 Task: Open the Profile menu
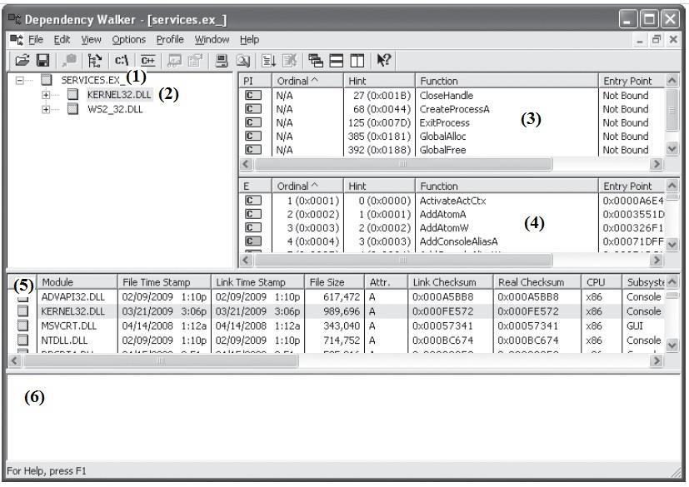coord(170,40)
